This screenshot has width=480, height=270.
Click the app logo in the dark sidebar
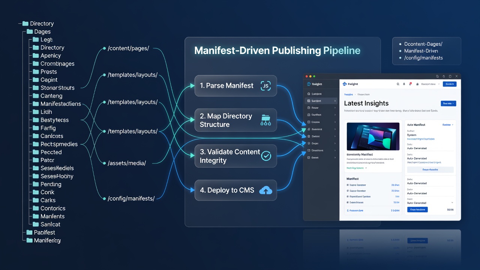(309, 84)
